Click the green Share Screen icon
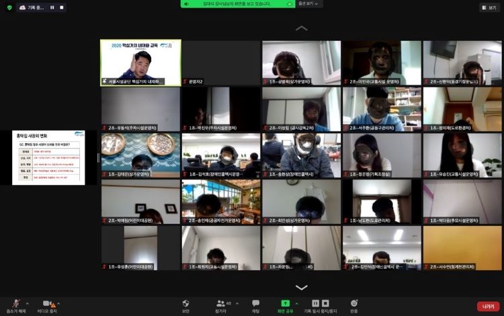The image size is (504, 316). (285, 305)
